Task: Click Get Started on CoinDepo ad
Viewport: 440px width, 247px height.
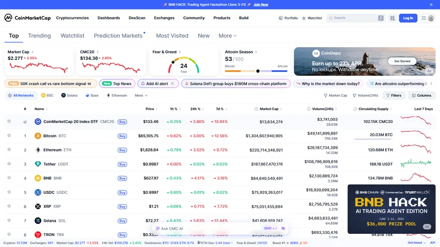Action: tap(402, 61)
